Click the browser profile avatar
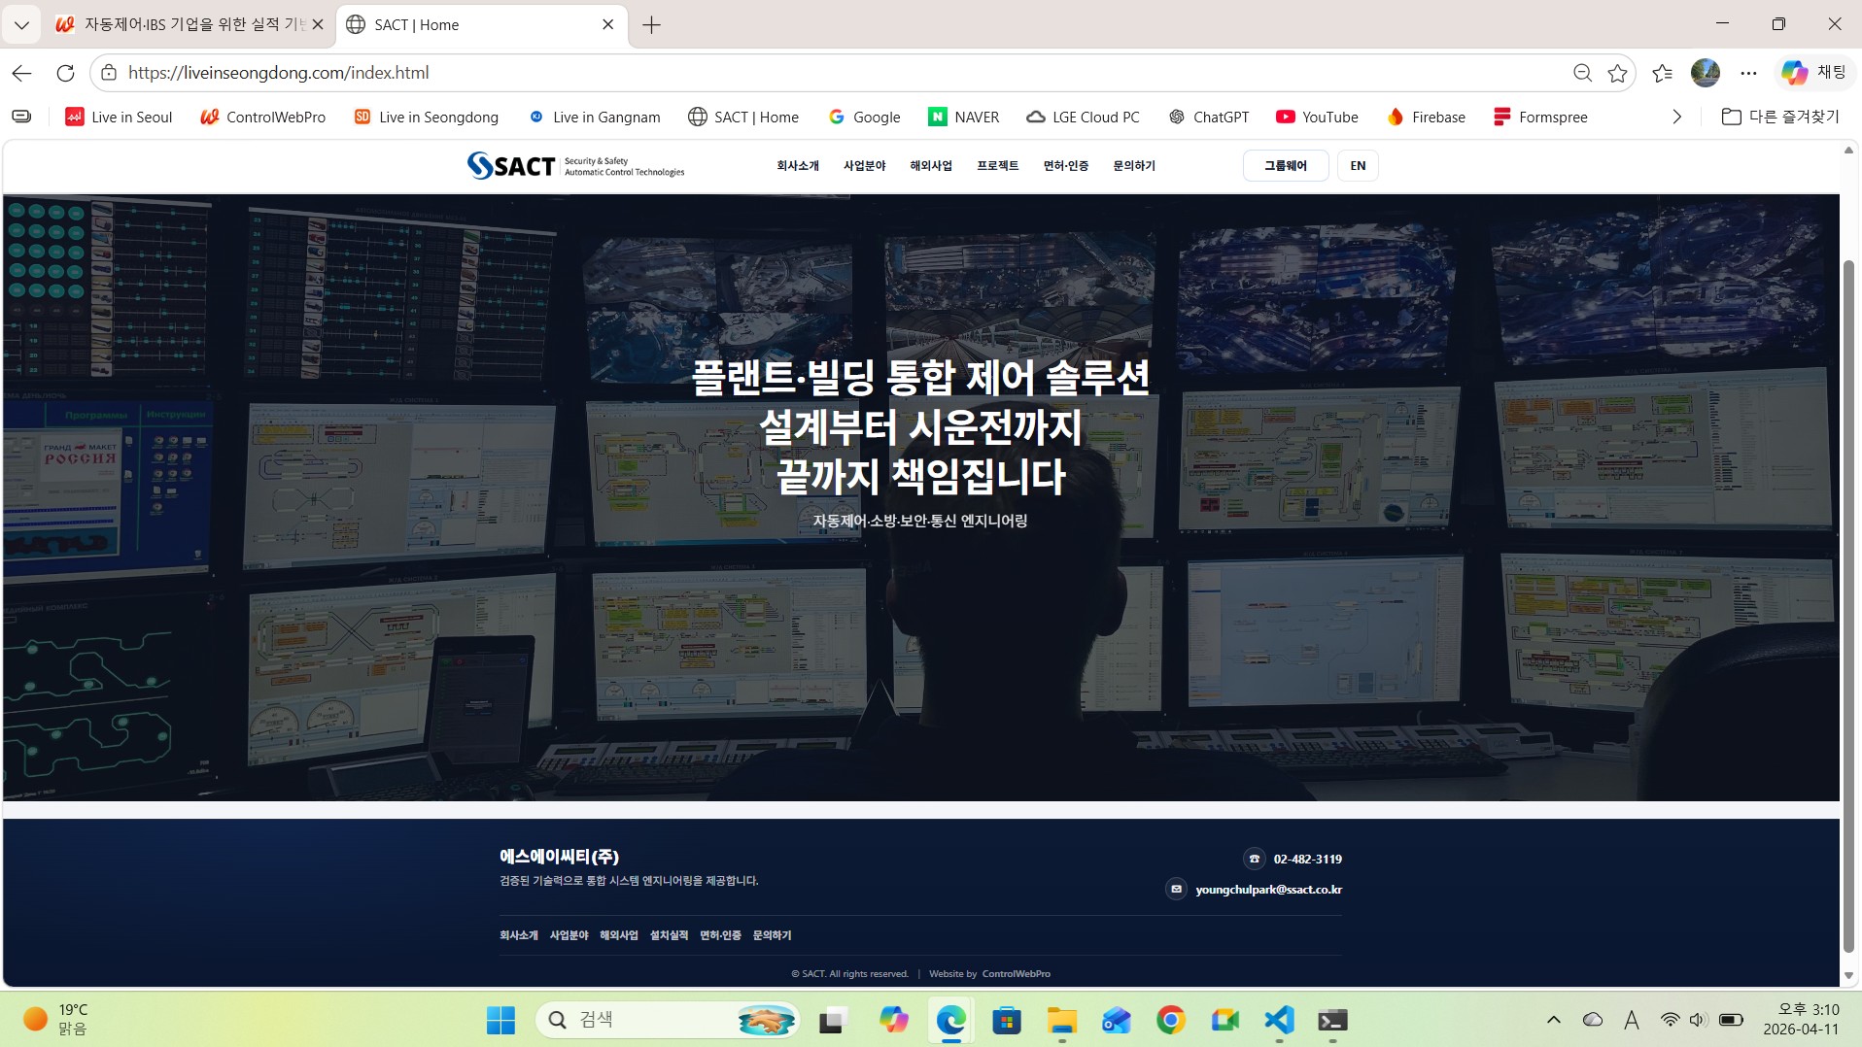Screen dimensions: 1862x1047 point(1706,73)
